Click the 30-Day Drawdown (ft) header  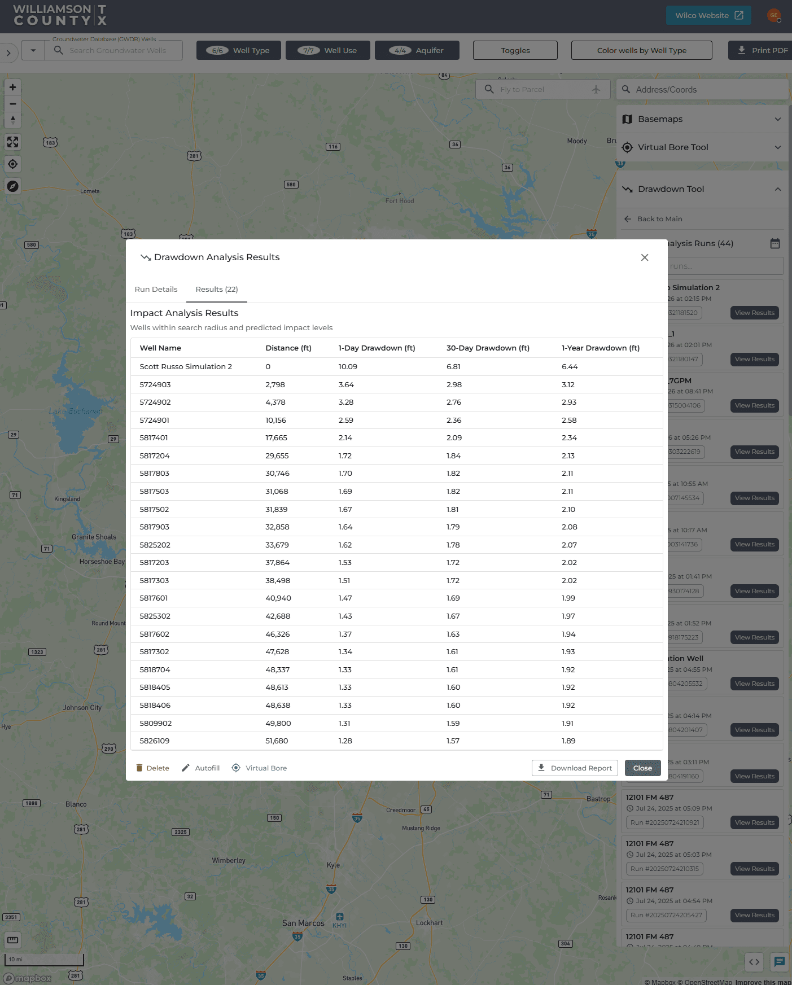point(488,348)
